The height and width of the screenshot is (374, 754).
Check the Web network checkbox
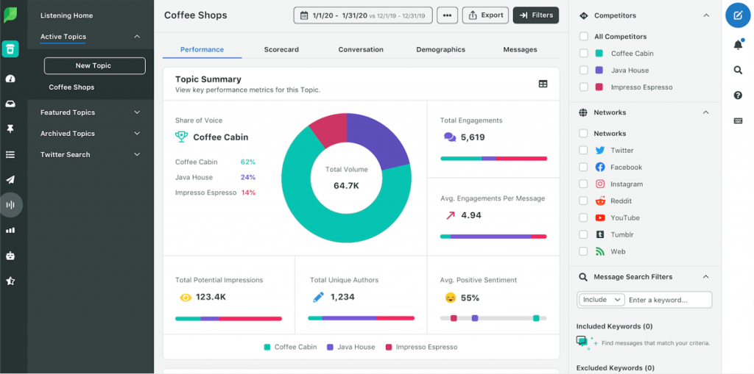coord(583,251)
